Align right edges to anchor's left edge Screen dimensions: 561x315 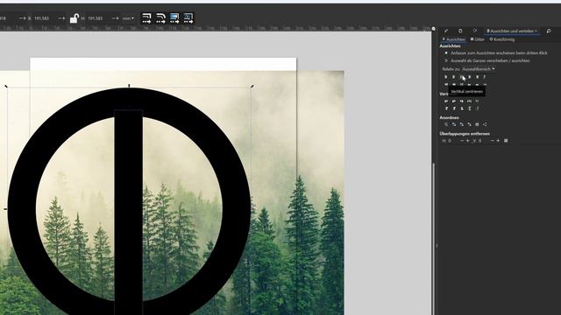(446, 77)
